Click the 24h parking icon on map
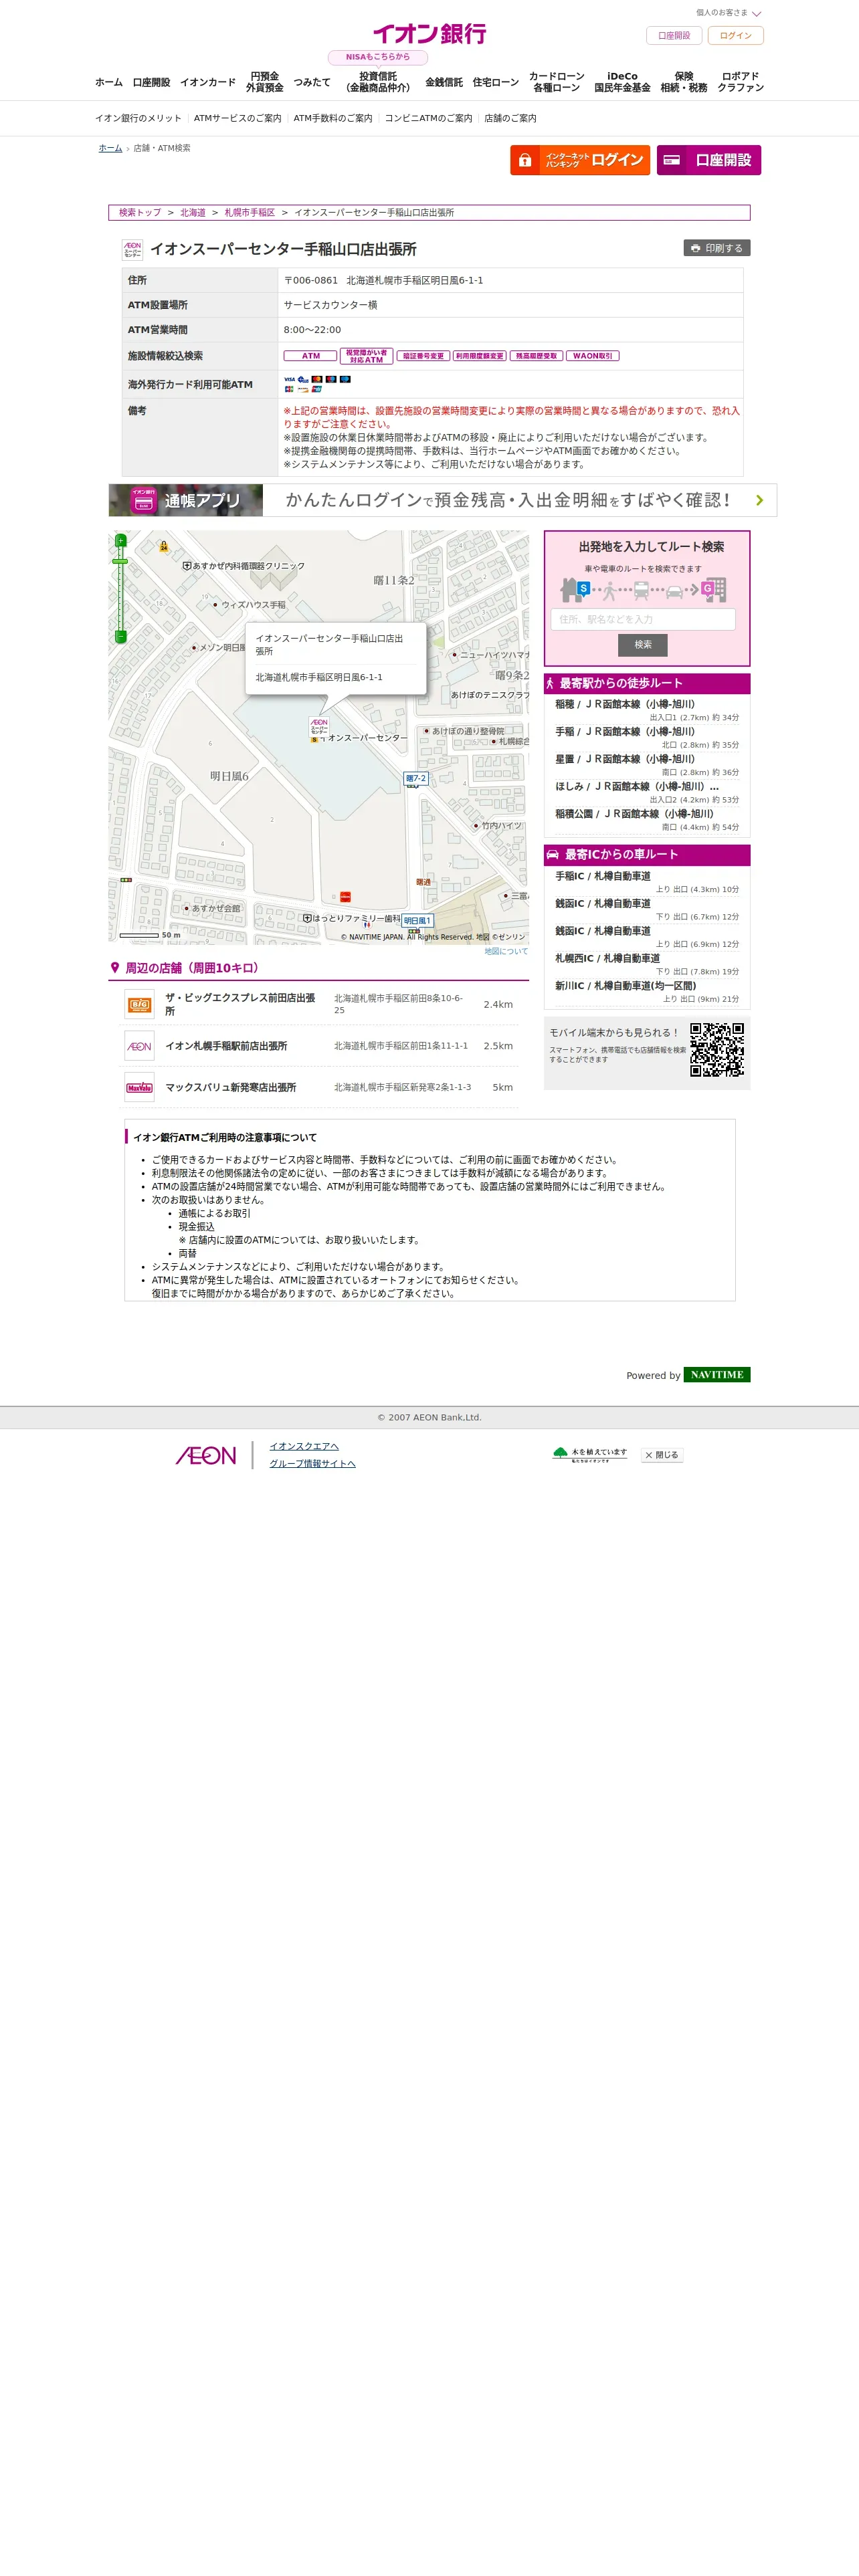Screen dimensions: 859x2576 [164, 546]
